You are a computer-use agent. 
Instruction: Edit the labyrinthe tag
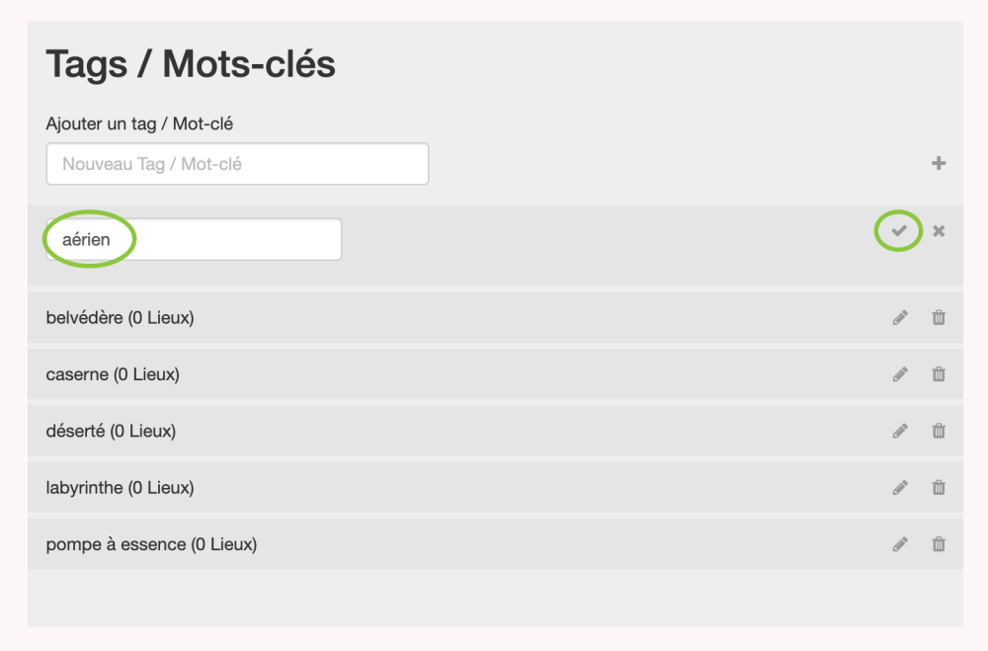tap(900, 487)
